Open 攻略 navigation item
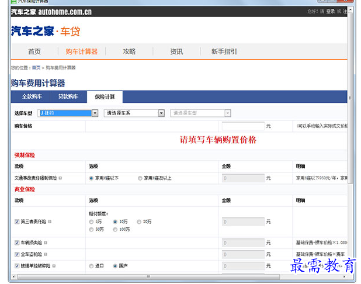The width and height of the screenshot is (361, 284). coord(129,51)
